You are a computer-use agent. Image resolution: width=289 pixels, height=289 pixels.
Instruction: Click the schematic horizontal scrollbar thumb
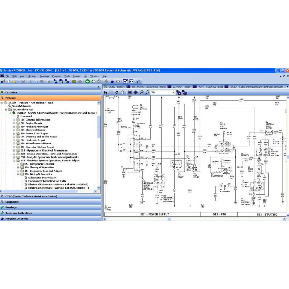point(169,219)
